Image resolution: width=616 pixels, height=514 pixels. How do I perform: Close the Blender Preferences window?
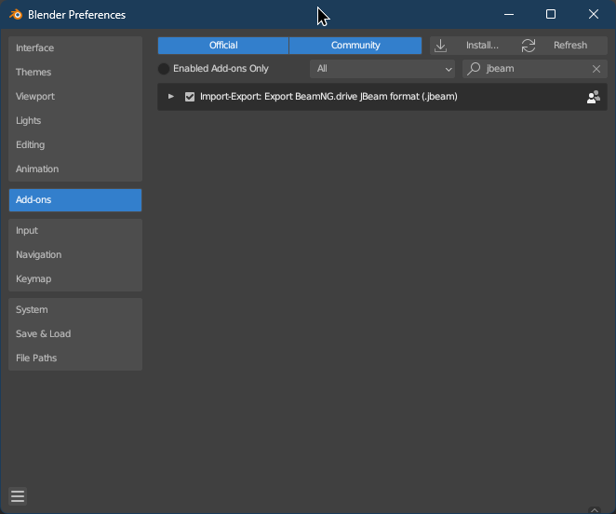pyautogui.click(x=594, y=15)
